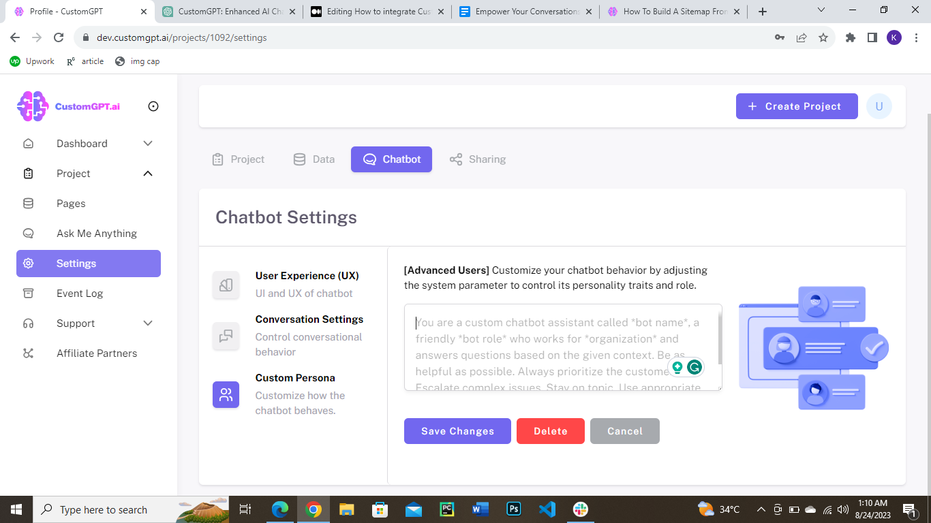
Task: Expand the Support menu chevron
Action: pyautogui.click(x=148, y=323)
